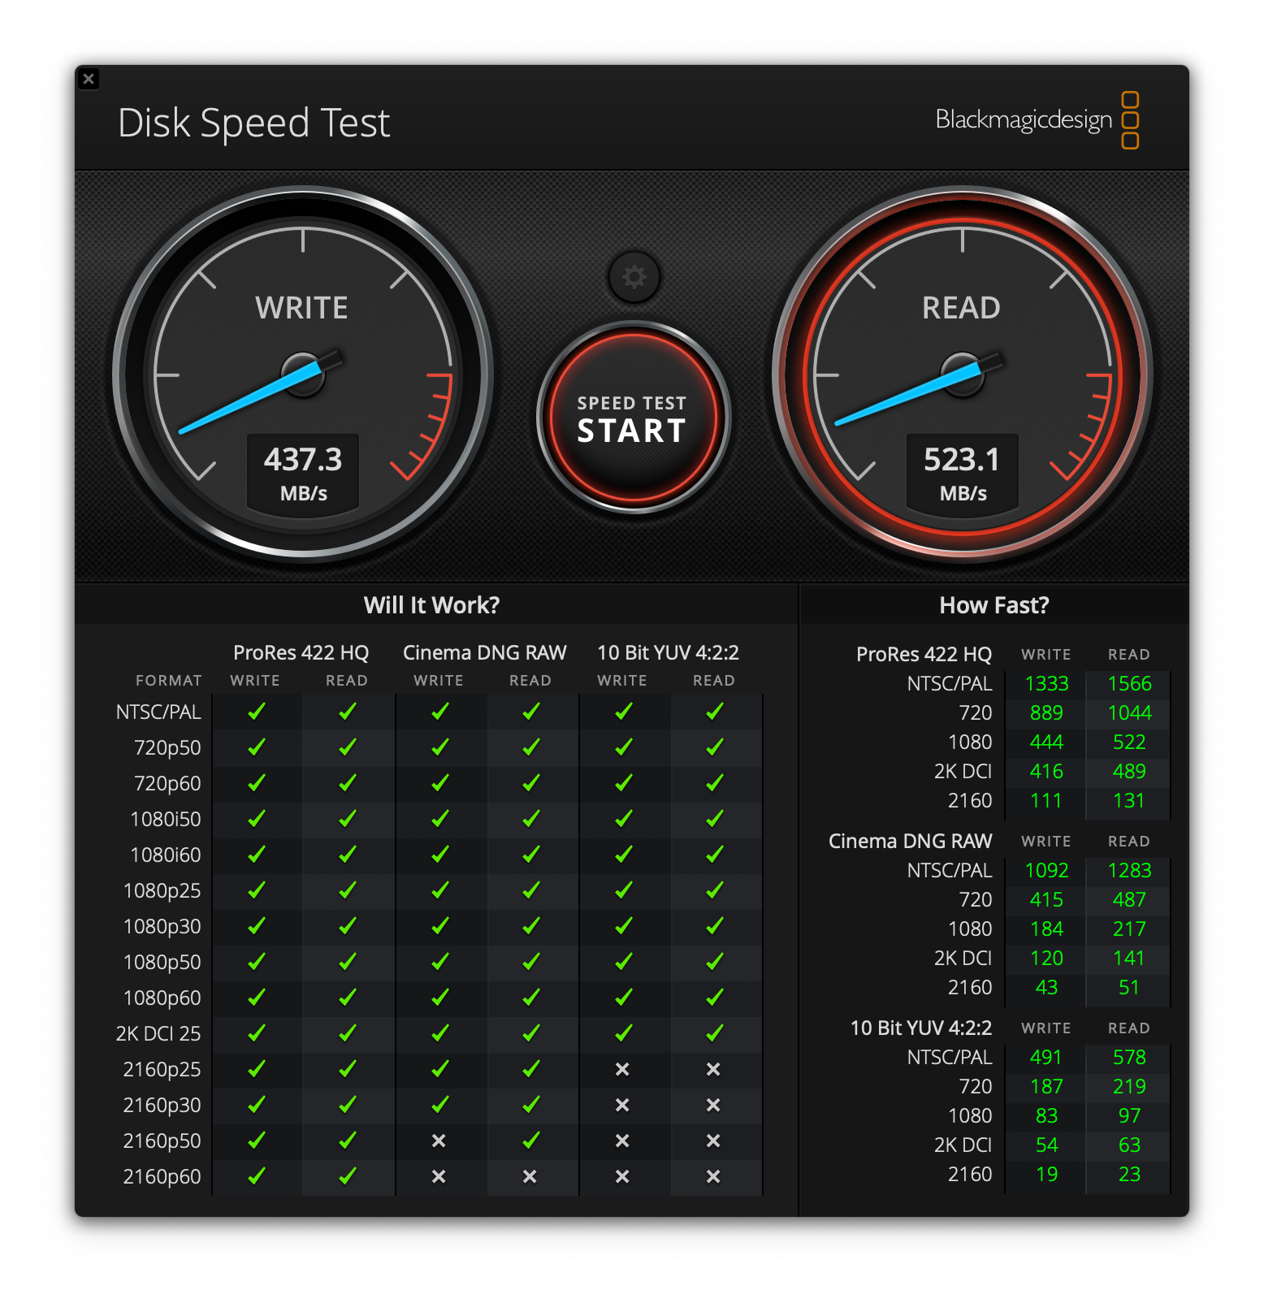
Task: Click the 1080p50 format row label
Action: point(162,963)
